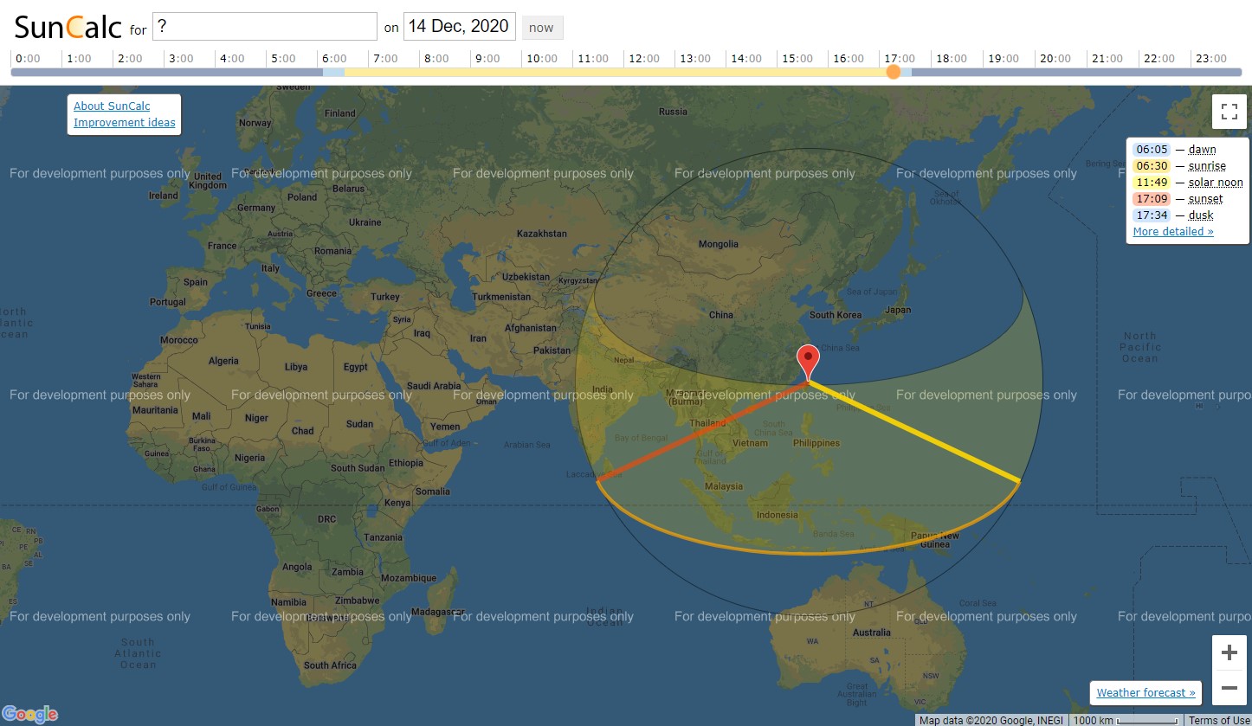Image resolution: width=1252 pixels, height=726 pixels.
Task: Set time to 23:00 on timeline
Action: pyautogui.click(x=1210, y=59)
